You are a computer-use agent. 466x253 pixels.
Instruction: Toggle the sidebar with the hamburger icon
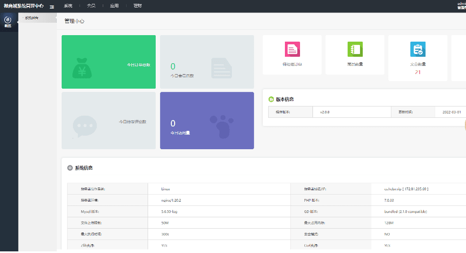tap(52, 6)
